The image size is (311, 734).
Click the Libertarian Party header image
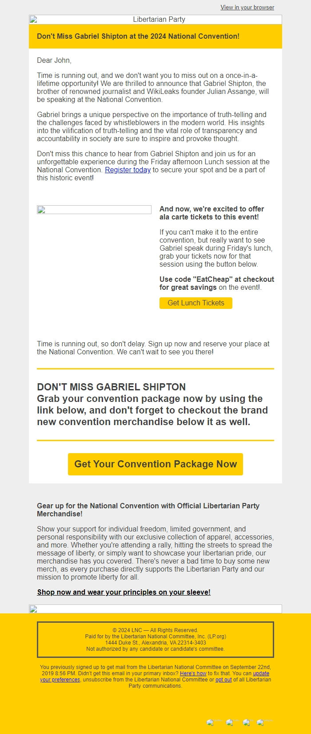coord(155,19)
